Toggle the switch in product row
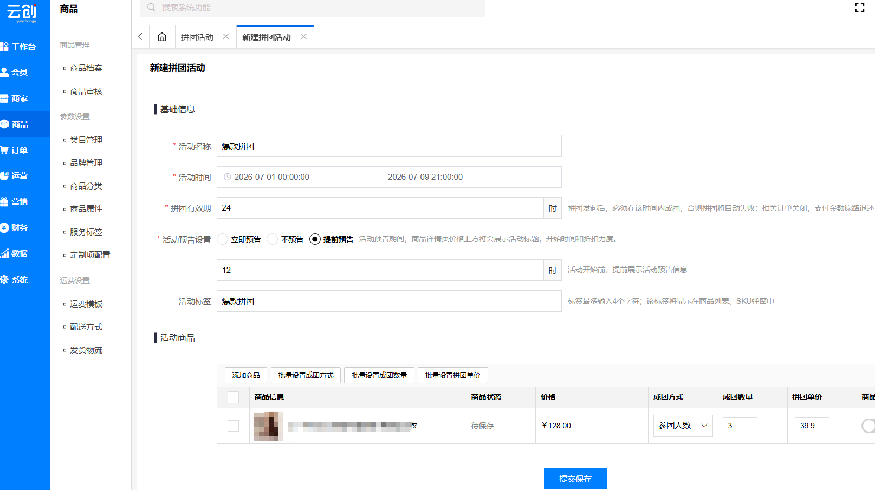This screenshot has height=490, width=875. 868,426
